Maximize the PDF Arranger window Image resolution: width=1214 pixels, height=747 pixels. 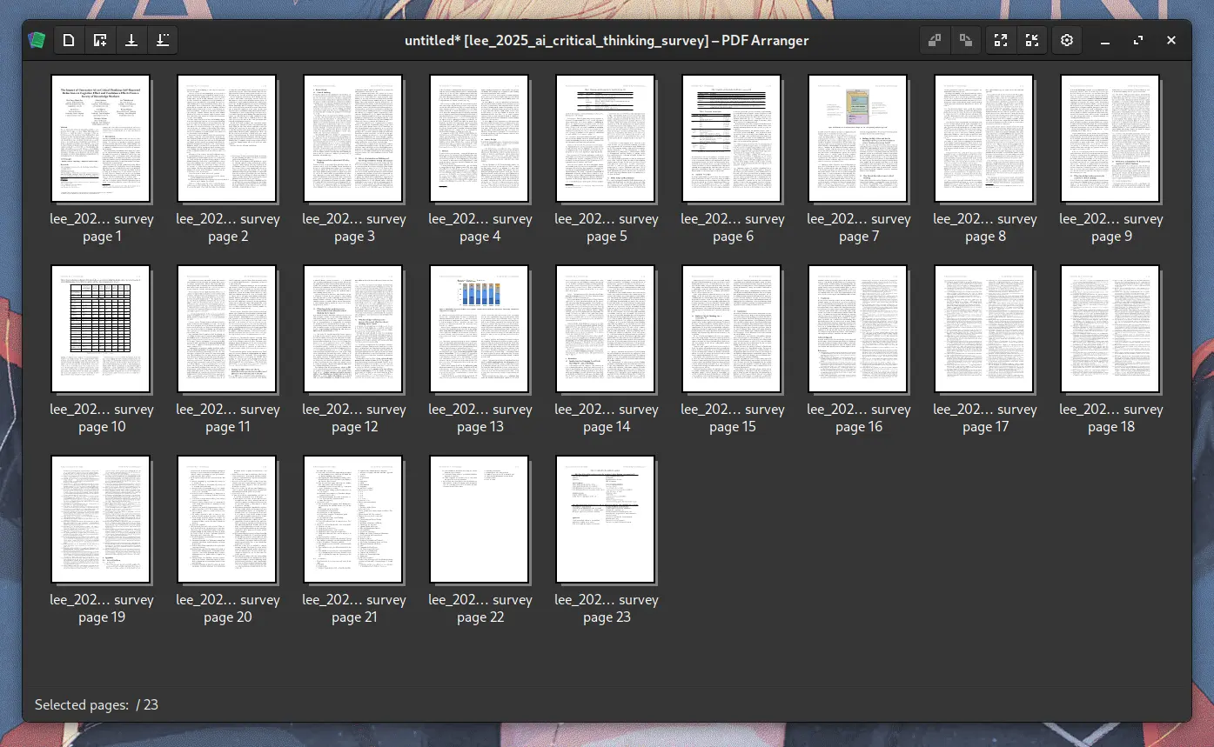coord(1138,40)
